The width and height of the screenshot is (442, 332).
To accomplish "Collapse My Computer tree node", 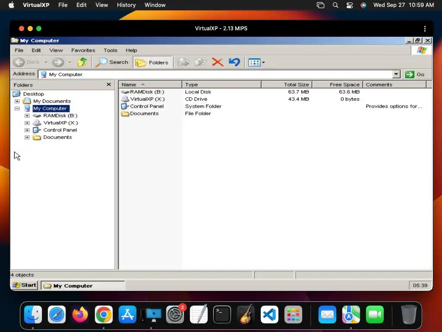I will click(x=17, y=109).
